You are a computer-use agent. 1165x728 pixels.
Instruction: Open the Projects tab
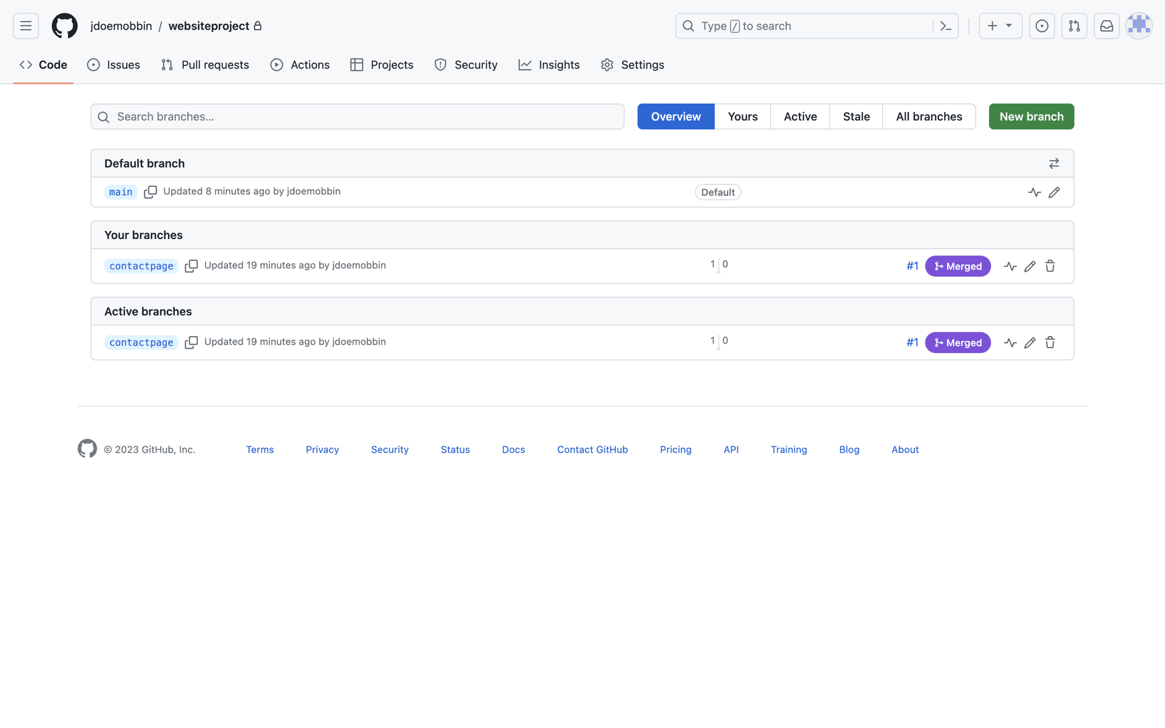click(382, 65)
